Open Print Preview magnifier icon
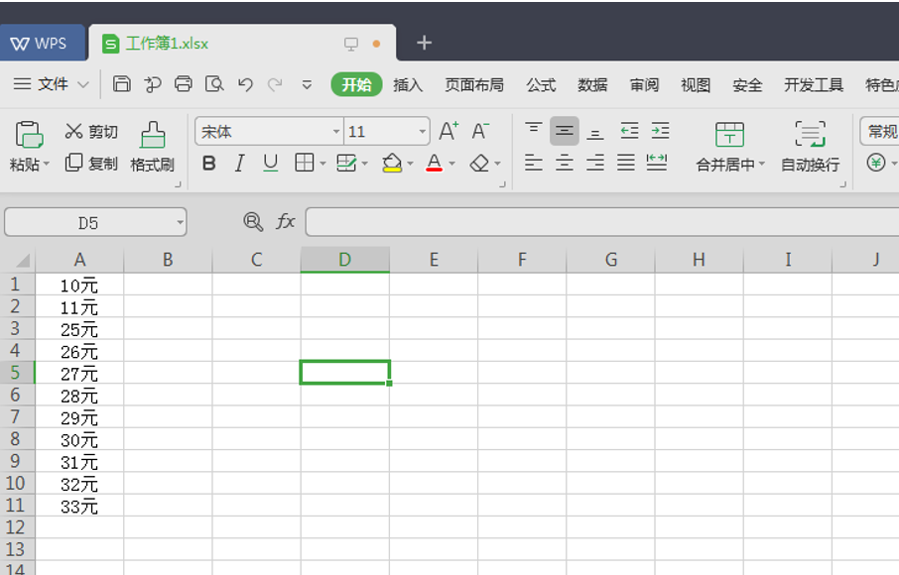The image size is (899, 575). click(x=214, y=84)
